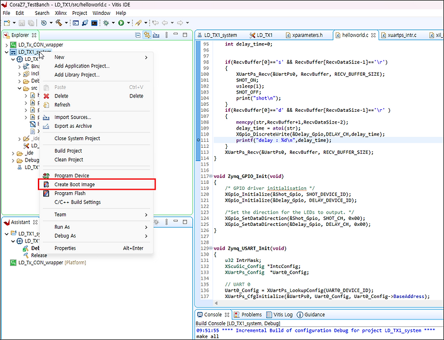The image size is (444, 340).
Task: Click the launch rocket toolbar icon
Action: [138, 23]
